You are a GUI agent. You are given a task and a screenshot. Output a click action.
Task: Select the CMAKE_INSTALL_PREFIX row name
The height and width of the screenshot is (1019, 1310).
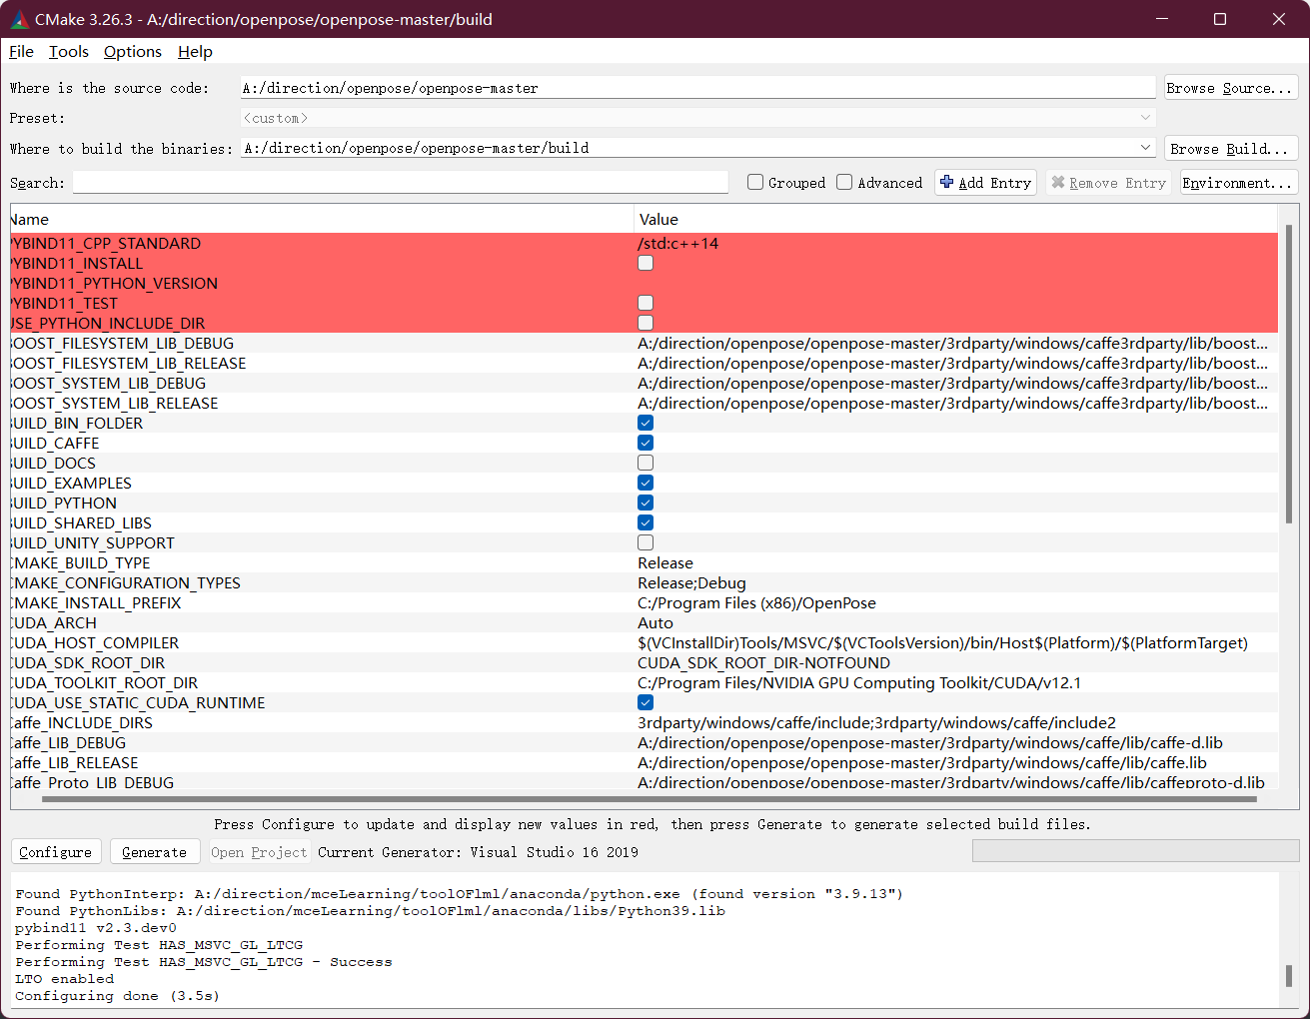(96, 602)
